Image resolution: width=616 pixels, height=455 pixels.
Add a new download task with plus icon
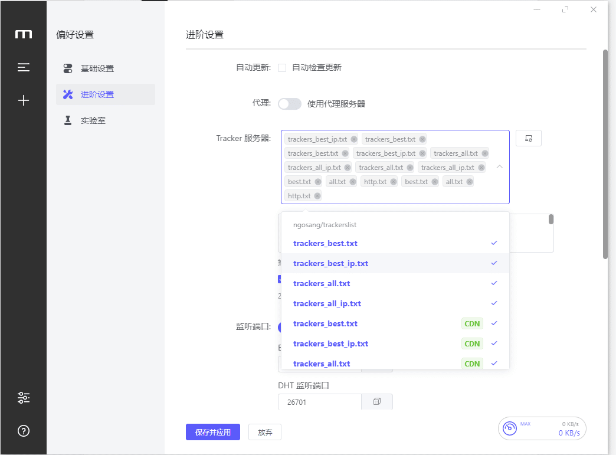pyautogui.click(x=24, y=100)
